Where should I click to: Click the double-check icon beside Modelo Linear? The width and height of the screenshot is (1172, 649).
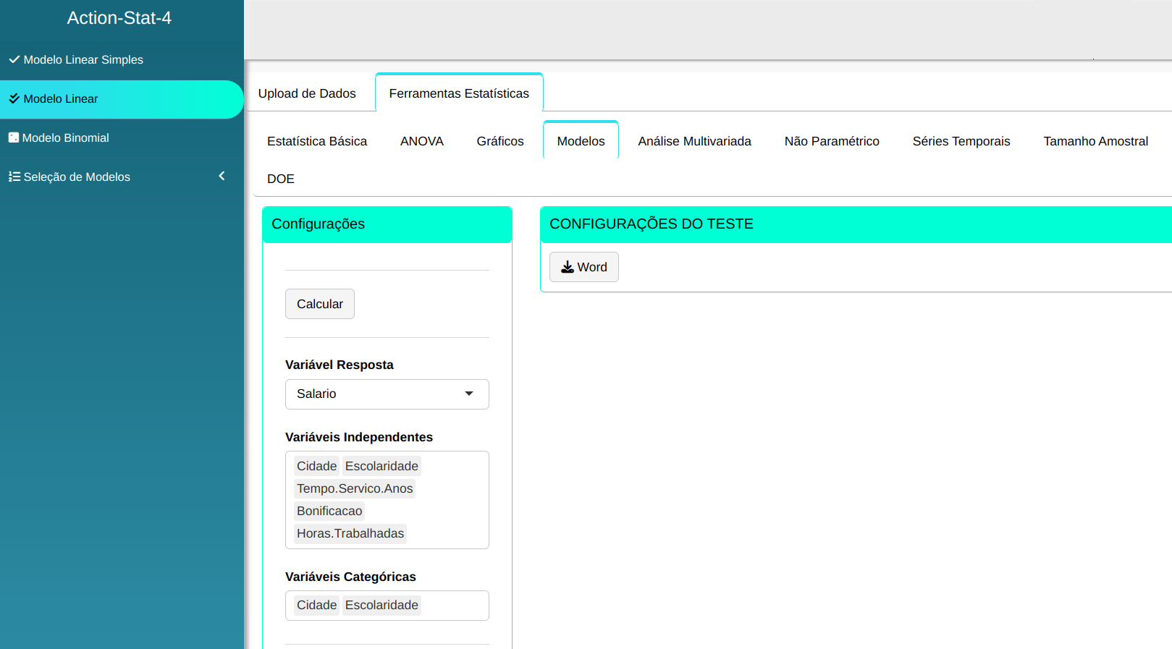coord(14,98)
